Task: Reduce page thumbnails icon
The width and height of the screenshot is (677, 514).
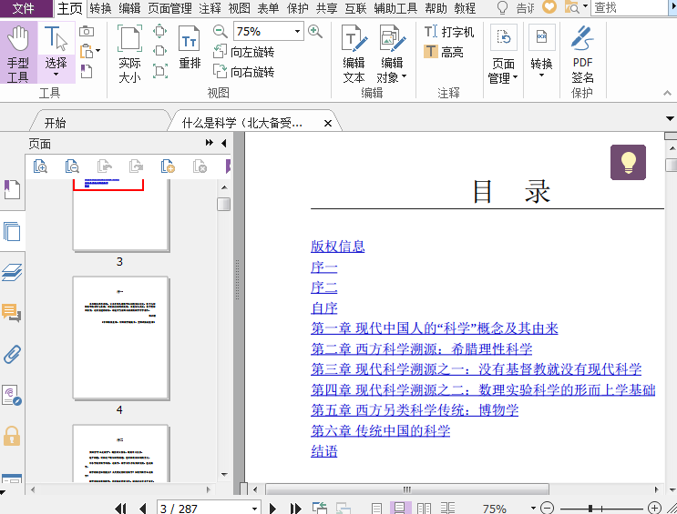Action: pos(72,166)
